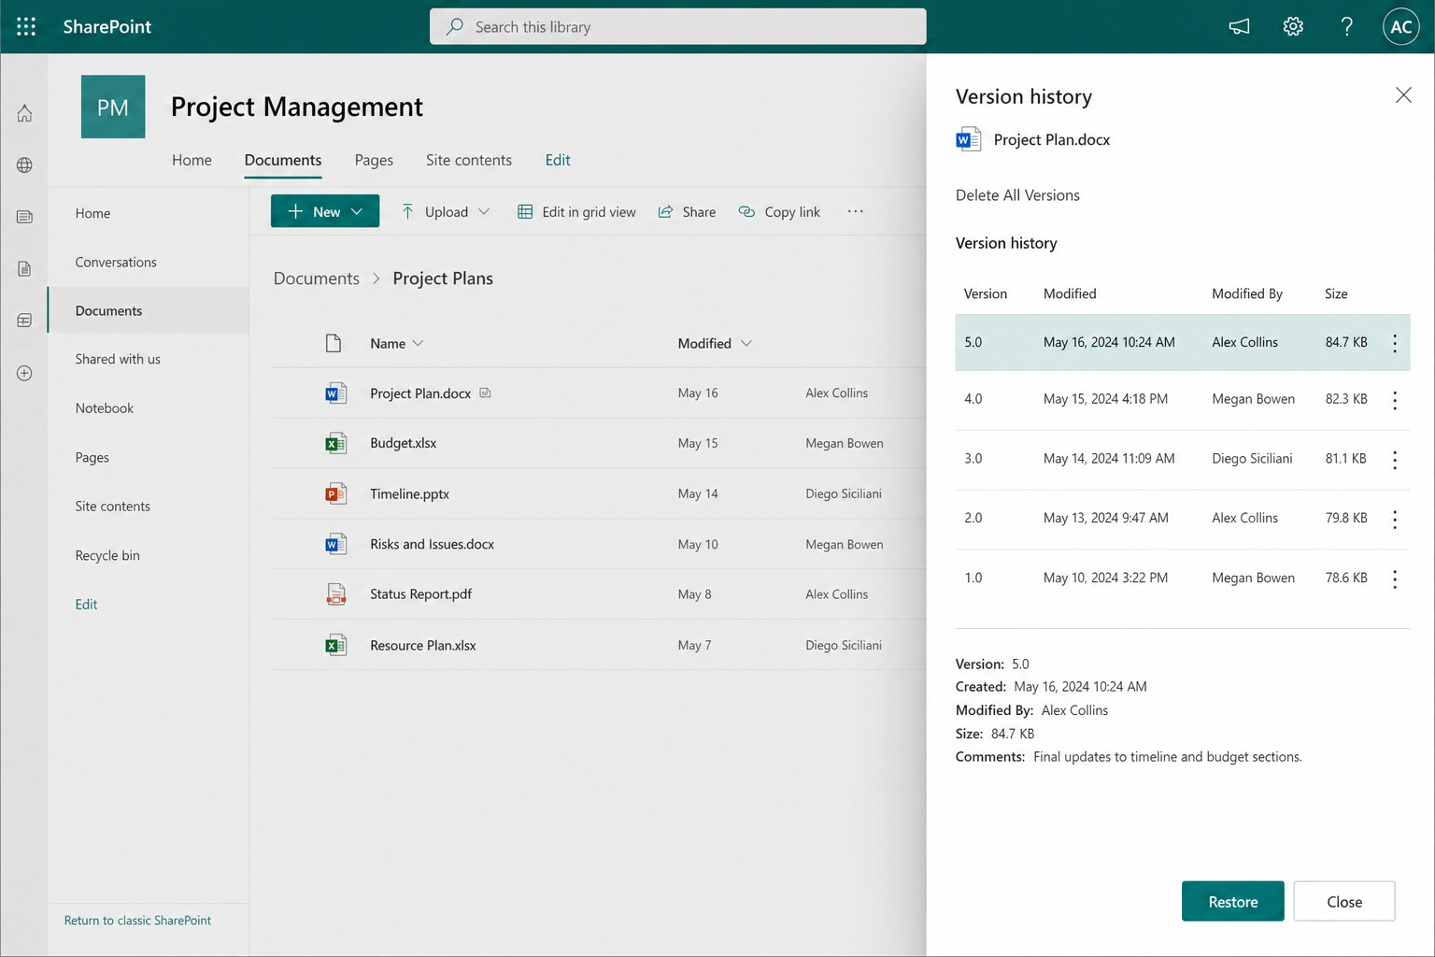Switch to the Pages site tab
Screen dimensions: 1435x957
point(374,160)
